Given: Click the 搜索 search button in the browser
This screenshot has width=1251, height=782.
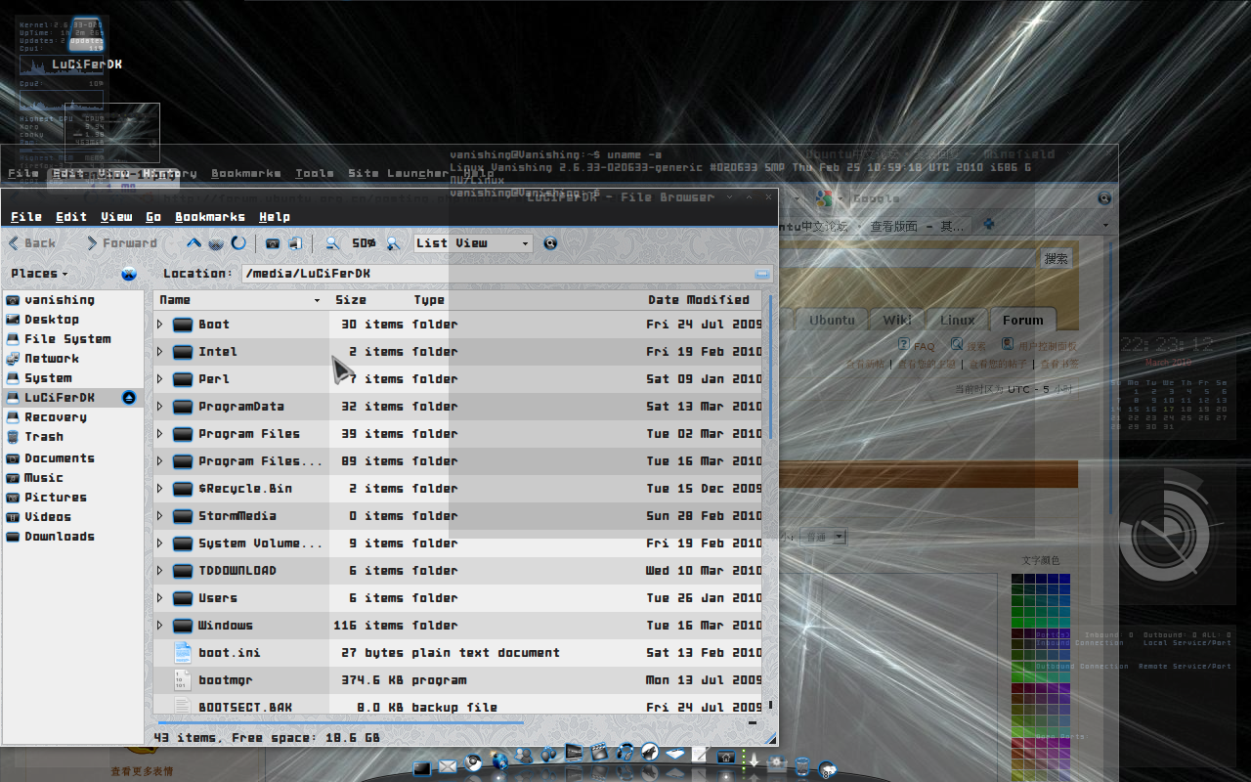Looking at the screenshot, I should click(x=1057, y=259).
